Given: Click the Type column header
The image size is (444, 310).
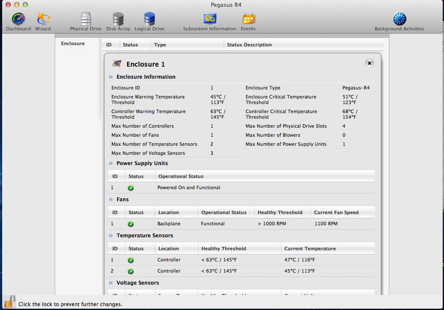Looking at the screenshot, I should (160, 45).
